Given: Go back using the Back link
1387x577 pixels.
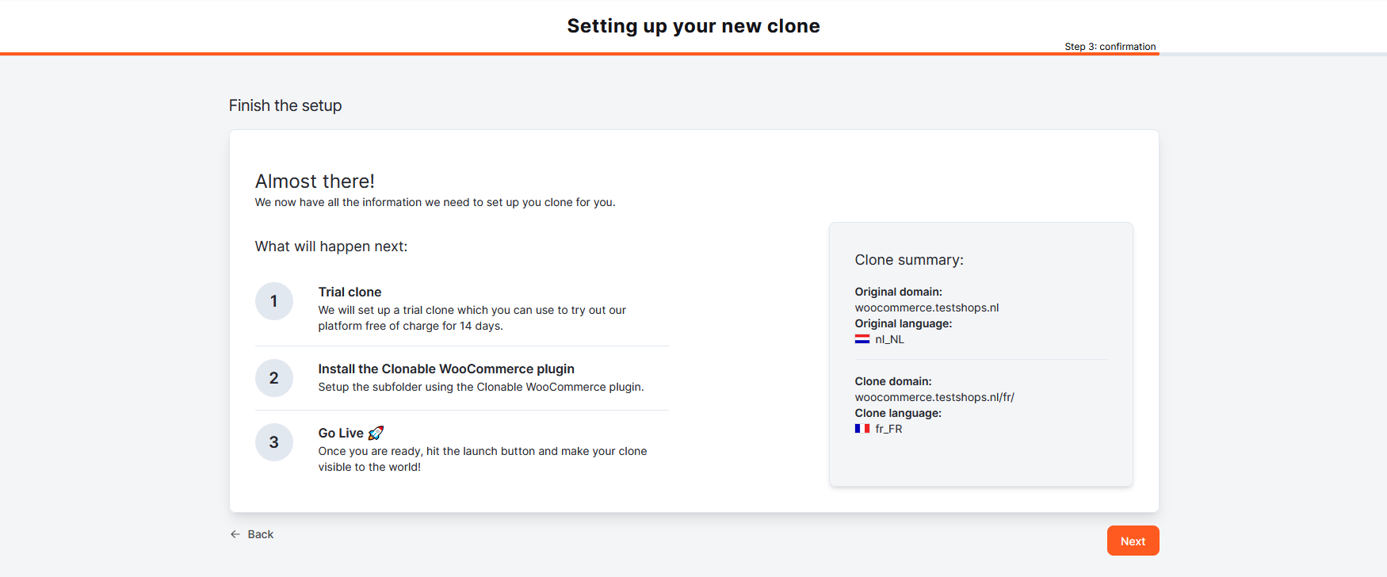Looking at the screenshot, I should [252, 534].
